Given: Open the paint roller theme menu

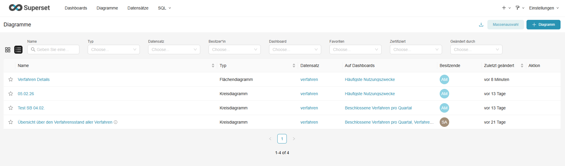Looking at the screenshot, I should click(520, 8).
